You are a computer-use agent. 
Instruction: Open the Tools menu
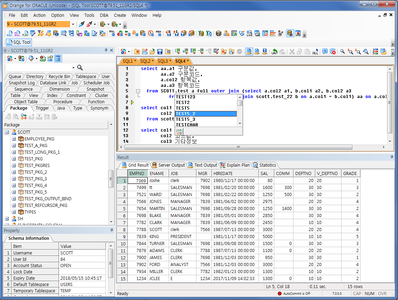pyautogui.click(x=89, y=15)
